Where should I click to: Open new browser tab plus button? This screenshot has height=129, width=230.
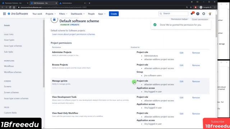[x=89, y=3]
